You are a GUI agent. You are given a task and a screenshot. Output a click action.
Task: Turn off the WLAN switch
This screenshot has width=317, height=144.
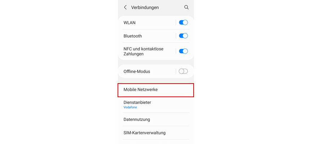tap(183, 22)
